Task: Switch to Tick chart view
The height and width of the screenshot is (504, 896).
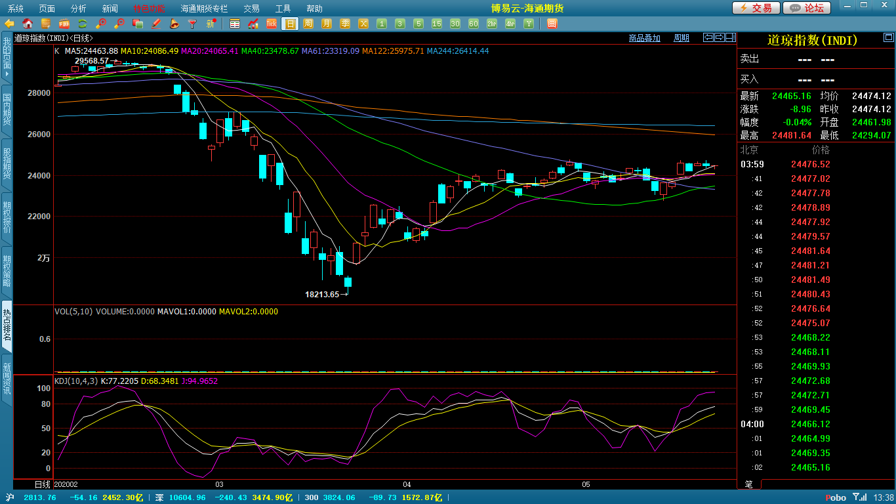Action: pos(272,24)
